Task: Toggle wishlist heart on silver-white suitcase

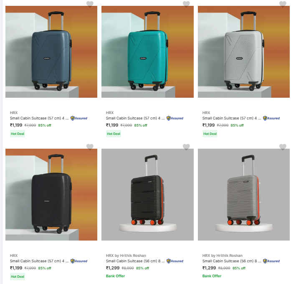Action: point(283,4)
